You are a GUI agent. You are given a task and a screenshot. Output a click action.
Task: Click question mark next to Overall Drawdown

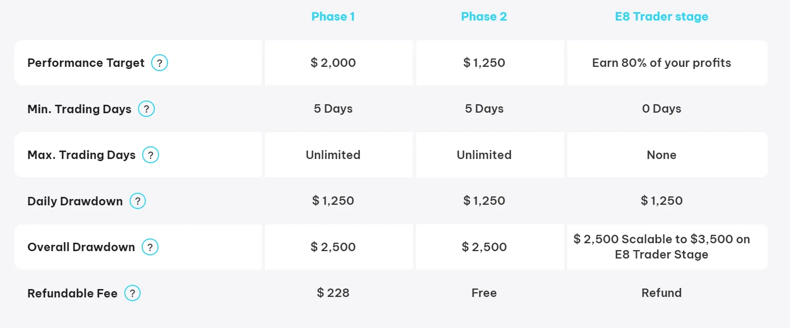150,247
